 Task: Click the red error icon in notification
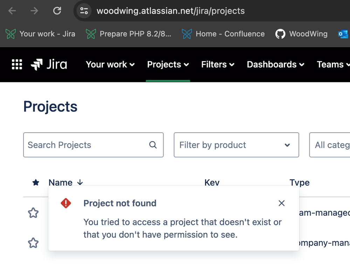tap(66, 203)
